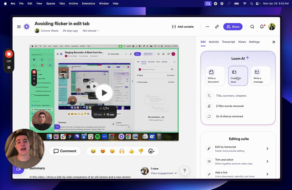Click Add variable button

point(183,27)
